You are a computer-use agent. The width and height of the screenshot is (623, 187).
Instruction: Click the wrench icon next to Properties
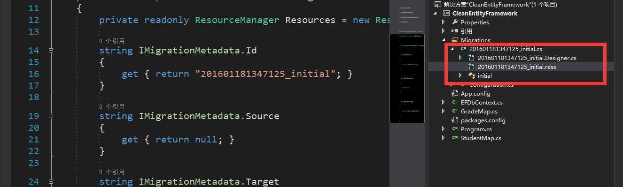point(455,22)
